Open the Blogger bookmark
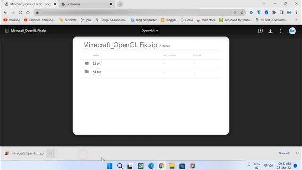 pos(168,20)
